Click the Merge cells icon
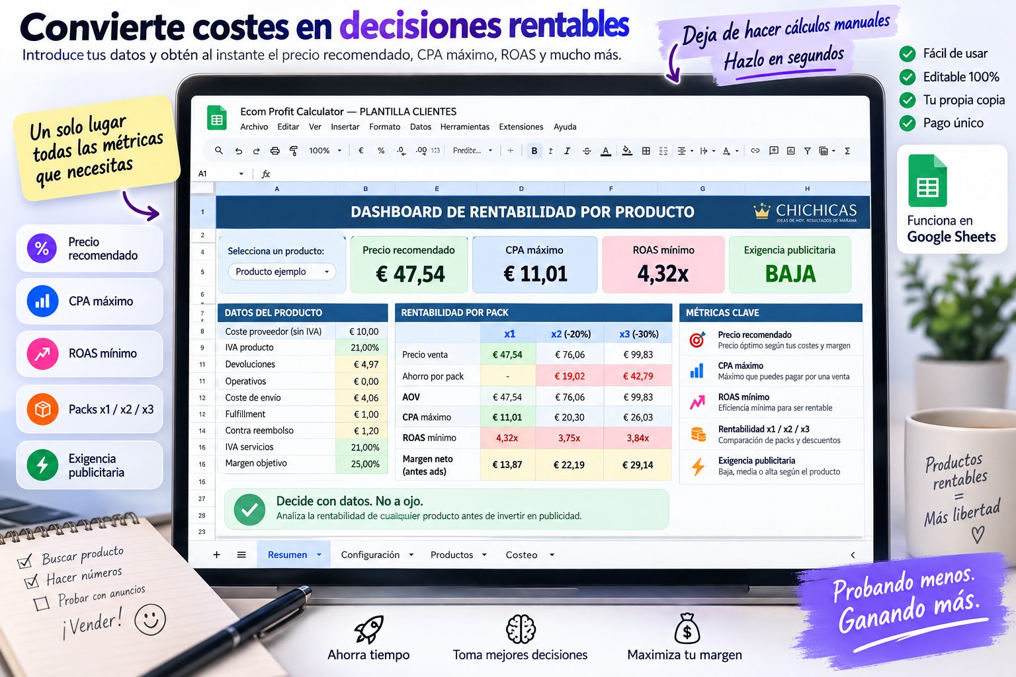Image resolution: width=1016 pixels, height=677 pixels. tap(663, 151)
